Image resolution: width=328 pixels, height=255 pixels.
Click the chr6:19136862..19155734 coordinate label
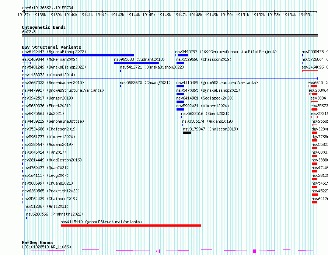tap(48, 8)
